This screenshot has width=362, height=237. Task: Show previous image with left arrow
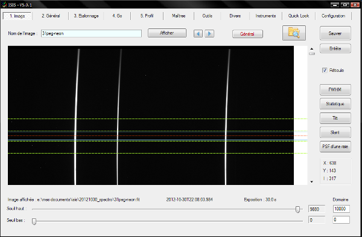click(198, 34)
